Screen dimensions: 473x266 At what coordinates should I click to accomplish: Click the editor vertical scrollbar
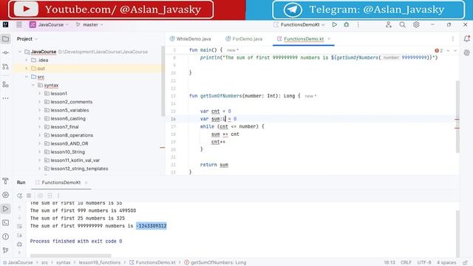coord(457,117)
